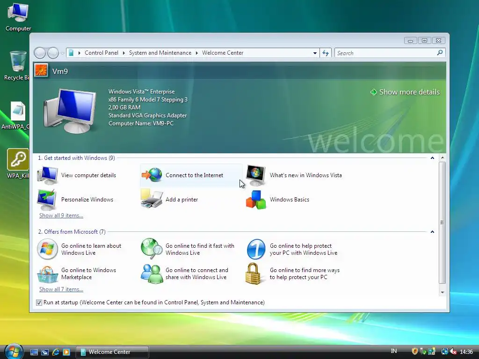The height and width of the screenshot is (359, 479).
Task: Minimize the Welcome Center window
Action: coord(410,41)
